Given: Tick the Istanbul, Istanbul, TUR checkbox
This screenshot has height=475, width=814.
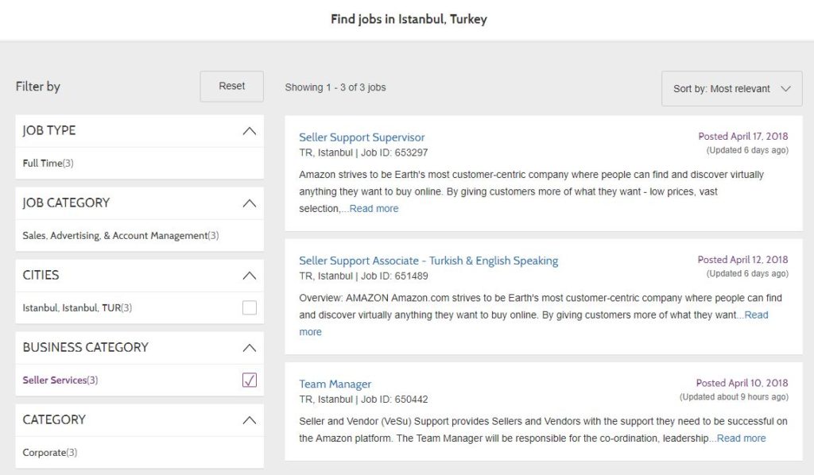Looking at the screenshot, I should (249, 307).
